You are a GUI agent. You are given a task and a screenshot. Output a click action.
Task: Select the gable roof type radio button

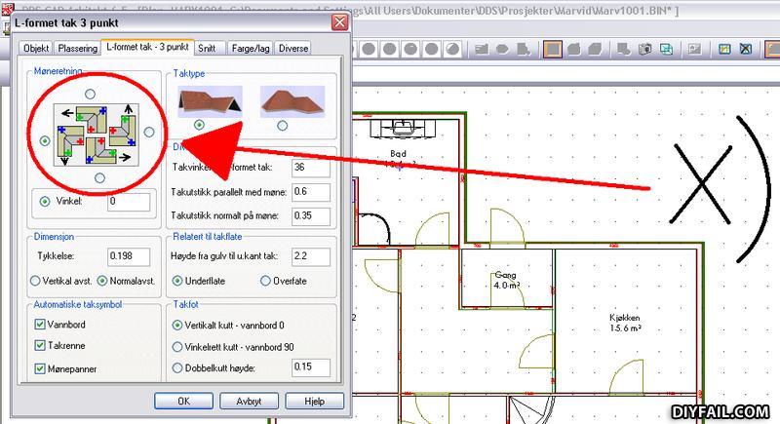(200, 125)
